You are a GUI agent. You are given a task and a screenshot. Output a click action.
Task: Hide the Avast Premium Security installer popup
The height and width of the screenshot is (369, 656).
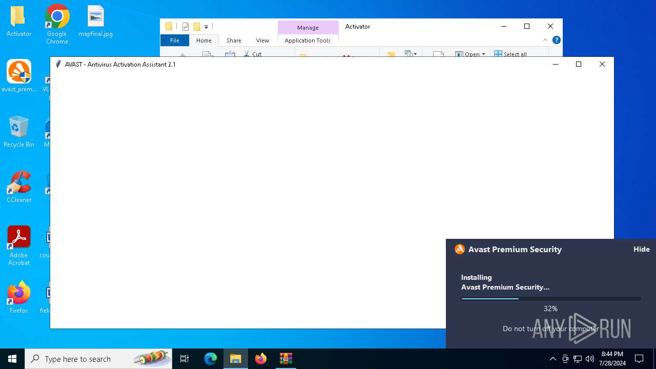[x=642, y=249]
